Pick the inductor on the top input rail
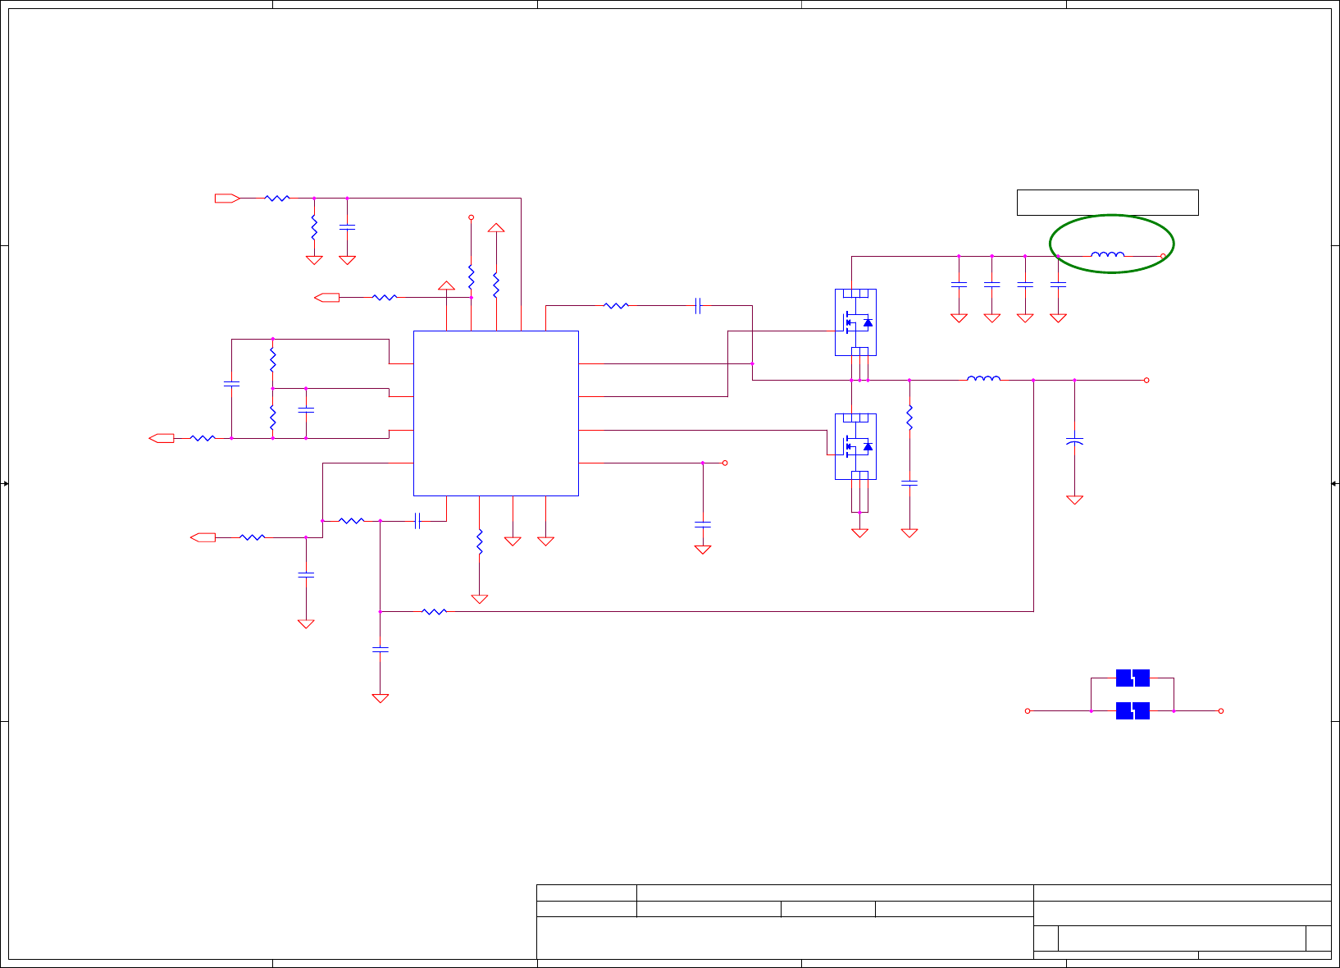 click(x=1108, y=254)
